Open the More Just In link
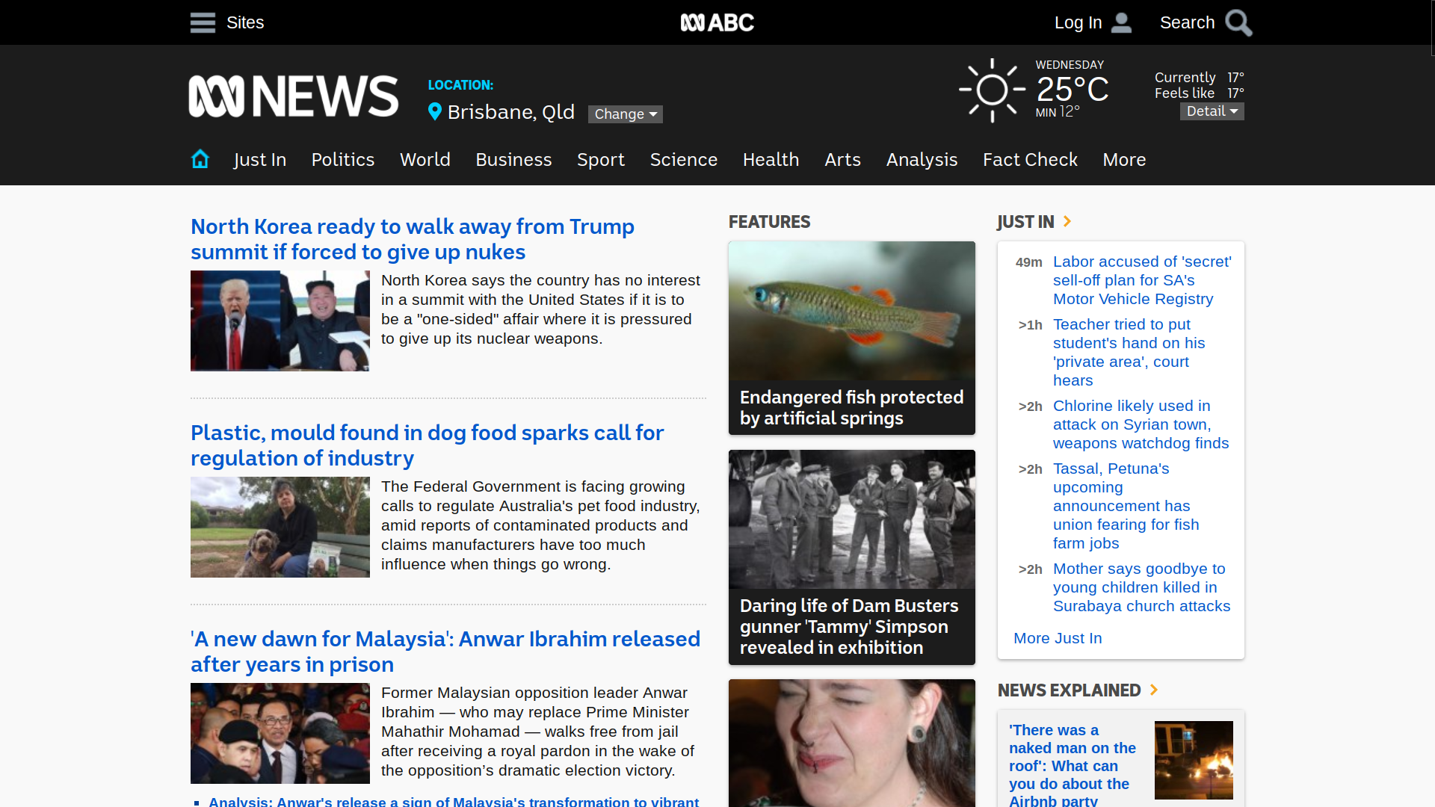 click(1057, 638)
